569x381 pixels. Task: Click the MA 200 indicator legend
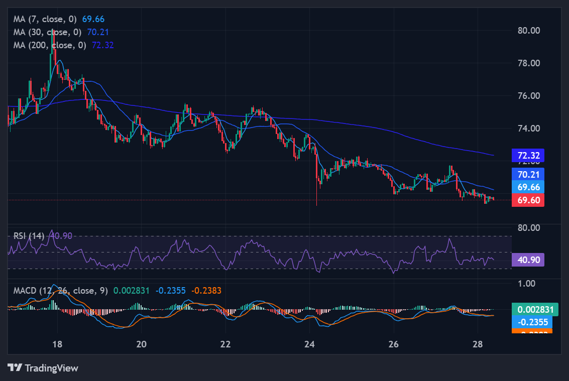pos(49,45)
